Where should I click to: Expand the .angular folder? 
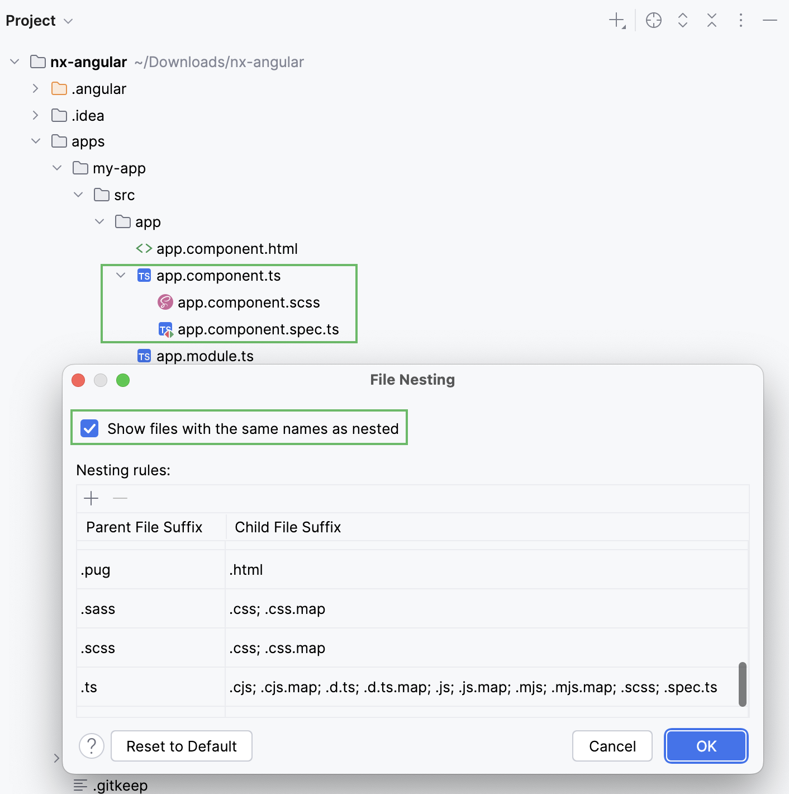pos(35,88)
